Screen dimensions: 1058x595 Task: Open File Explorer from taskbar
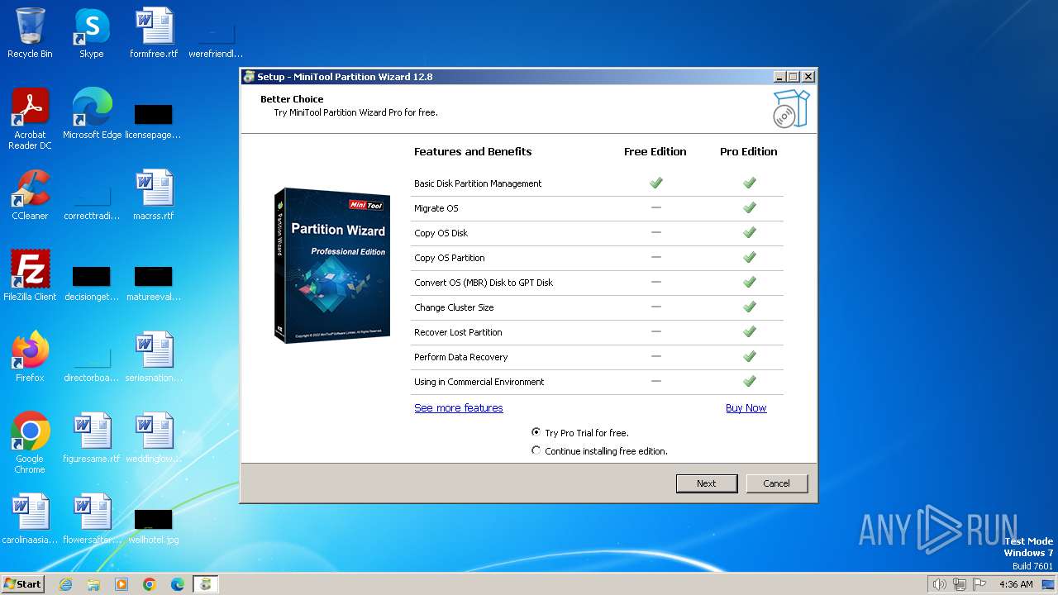click(x=93, y=584)
